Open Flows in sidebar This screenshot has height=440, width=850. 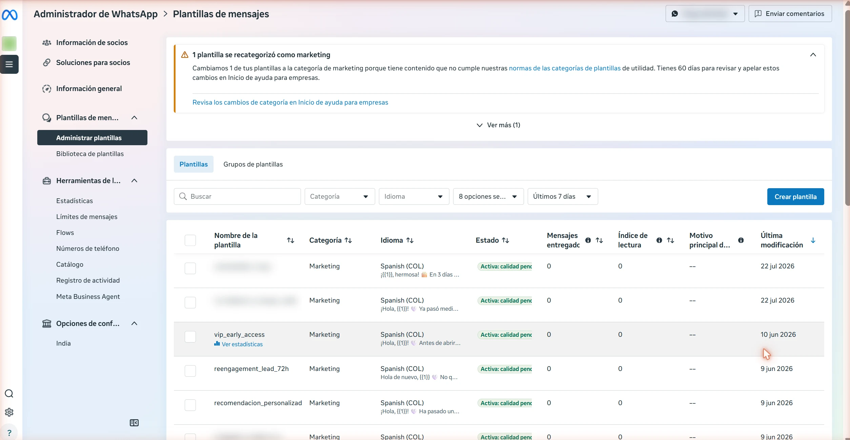pyautogui.click(x=65, y=233)
